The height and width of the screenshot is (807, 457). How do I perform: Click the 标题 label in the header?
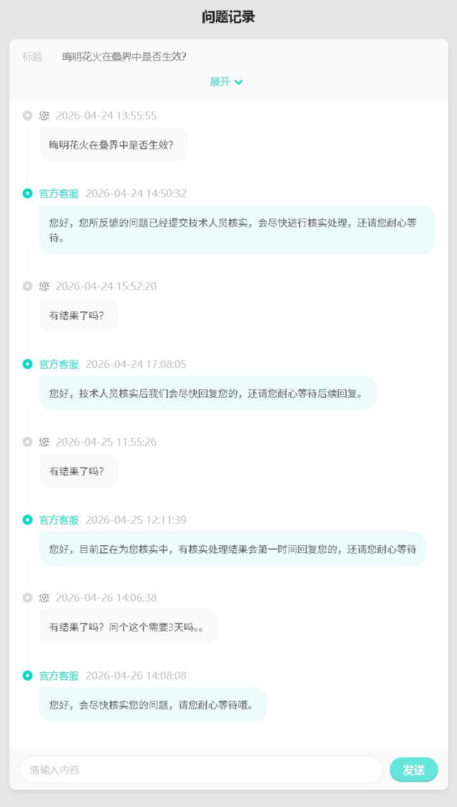(x=32, y=57)
